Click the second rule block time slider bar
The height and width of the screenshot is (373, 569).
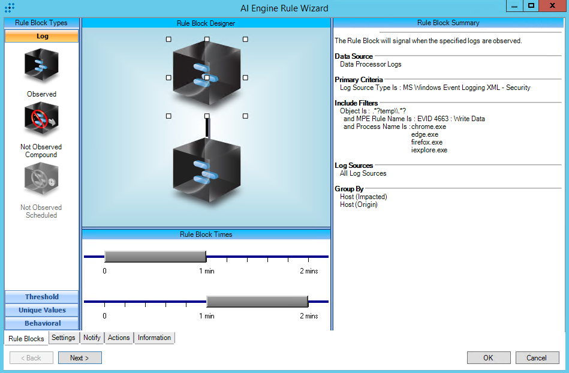click(257, 301)
